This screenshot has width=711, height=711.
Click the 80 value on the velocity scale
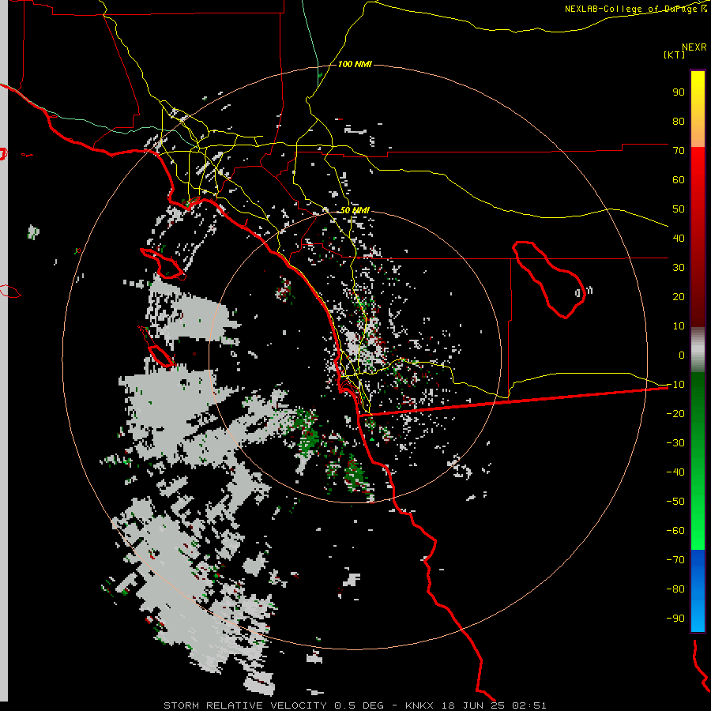[x=679, y=121]
